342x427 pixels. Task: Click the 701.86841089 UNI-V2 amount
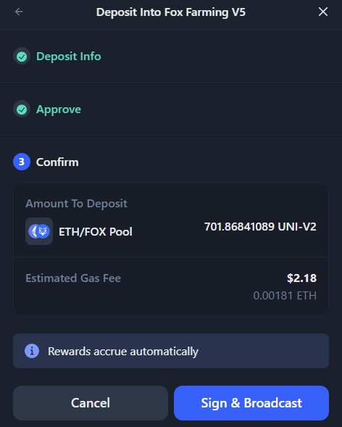point(260,227)
